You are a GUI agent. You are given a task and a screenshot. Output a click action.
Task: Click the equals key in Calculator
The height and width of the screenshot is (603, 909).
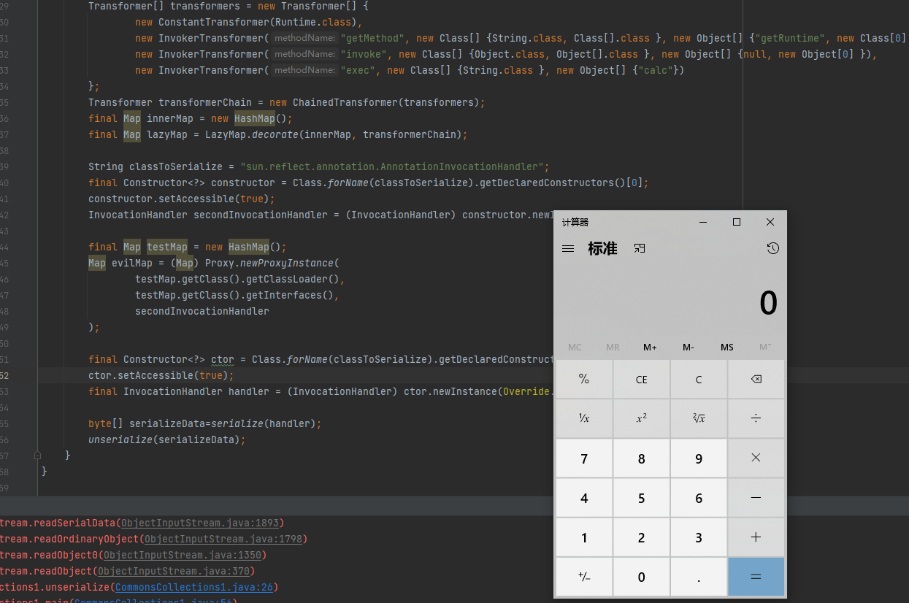(756, 577)
